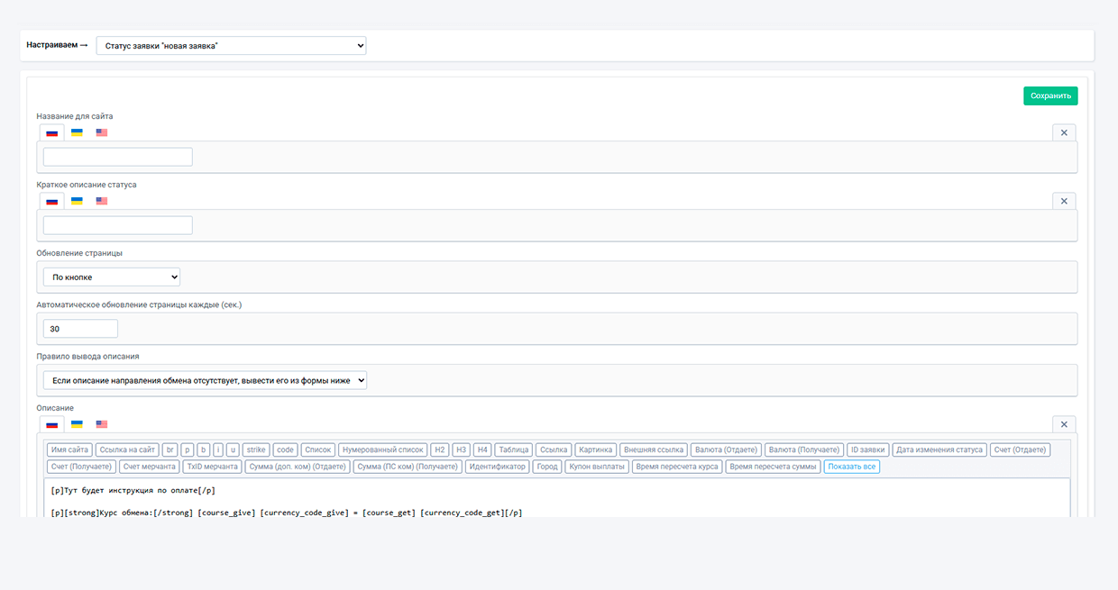Select Russian flag under Название для сайта
This screenshot has width=1118, height=590.
click(52, 133)
